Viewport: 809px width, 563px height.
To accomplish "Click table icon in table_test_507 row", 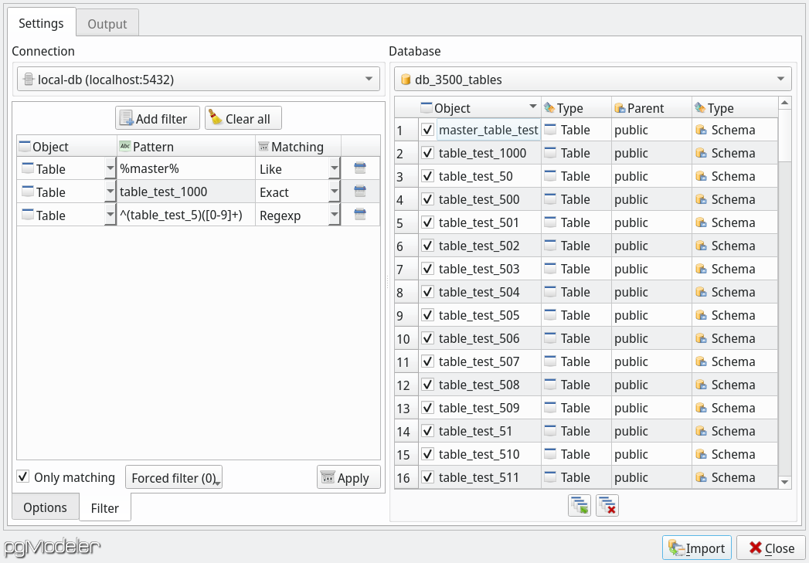I will pos(550,361).
